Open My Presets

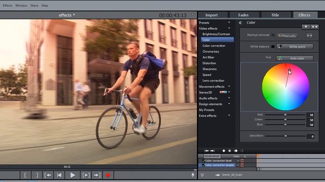(x=207, y=110)
